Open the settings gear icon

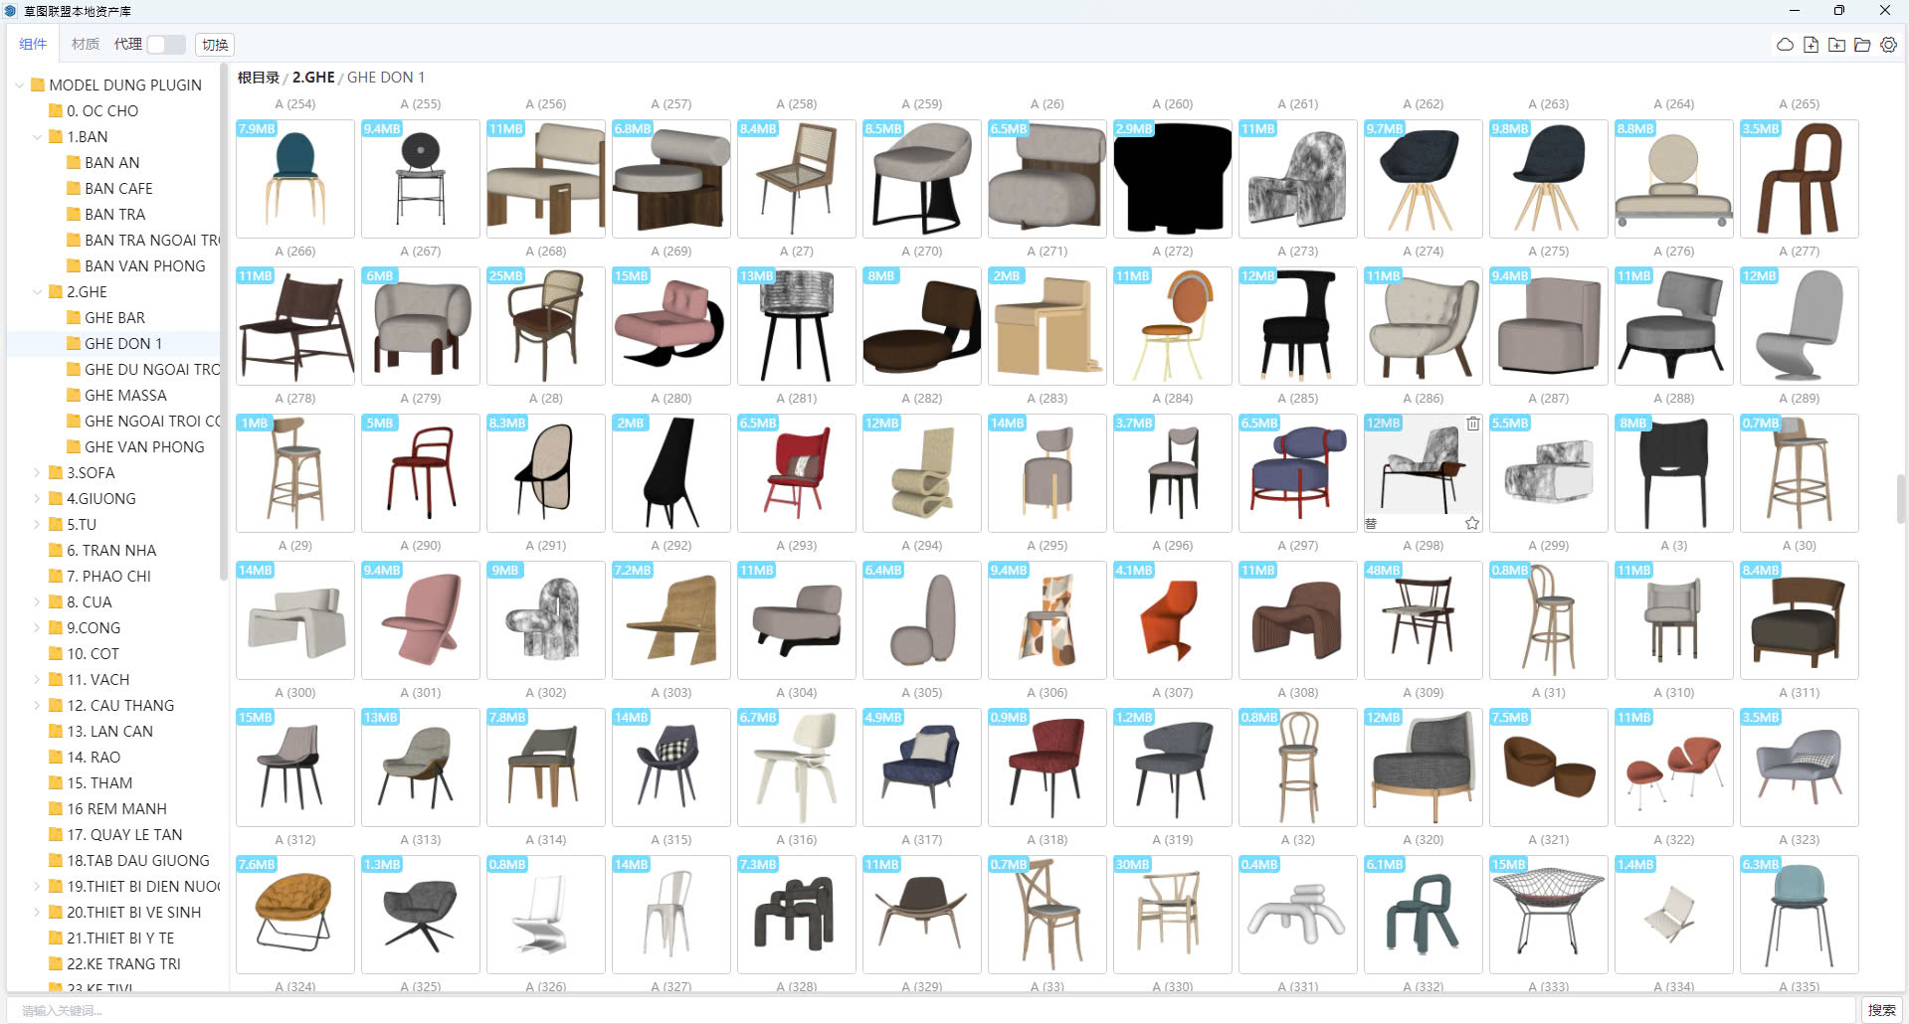pyautogui.click(x=1888, y=45)
